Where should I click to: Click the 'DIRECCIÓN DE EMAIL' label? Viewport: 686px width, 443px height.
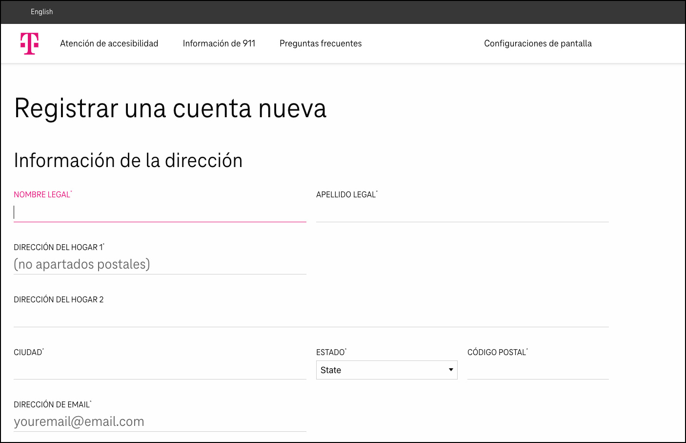pos(53,404)
